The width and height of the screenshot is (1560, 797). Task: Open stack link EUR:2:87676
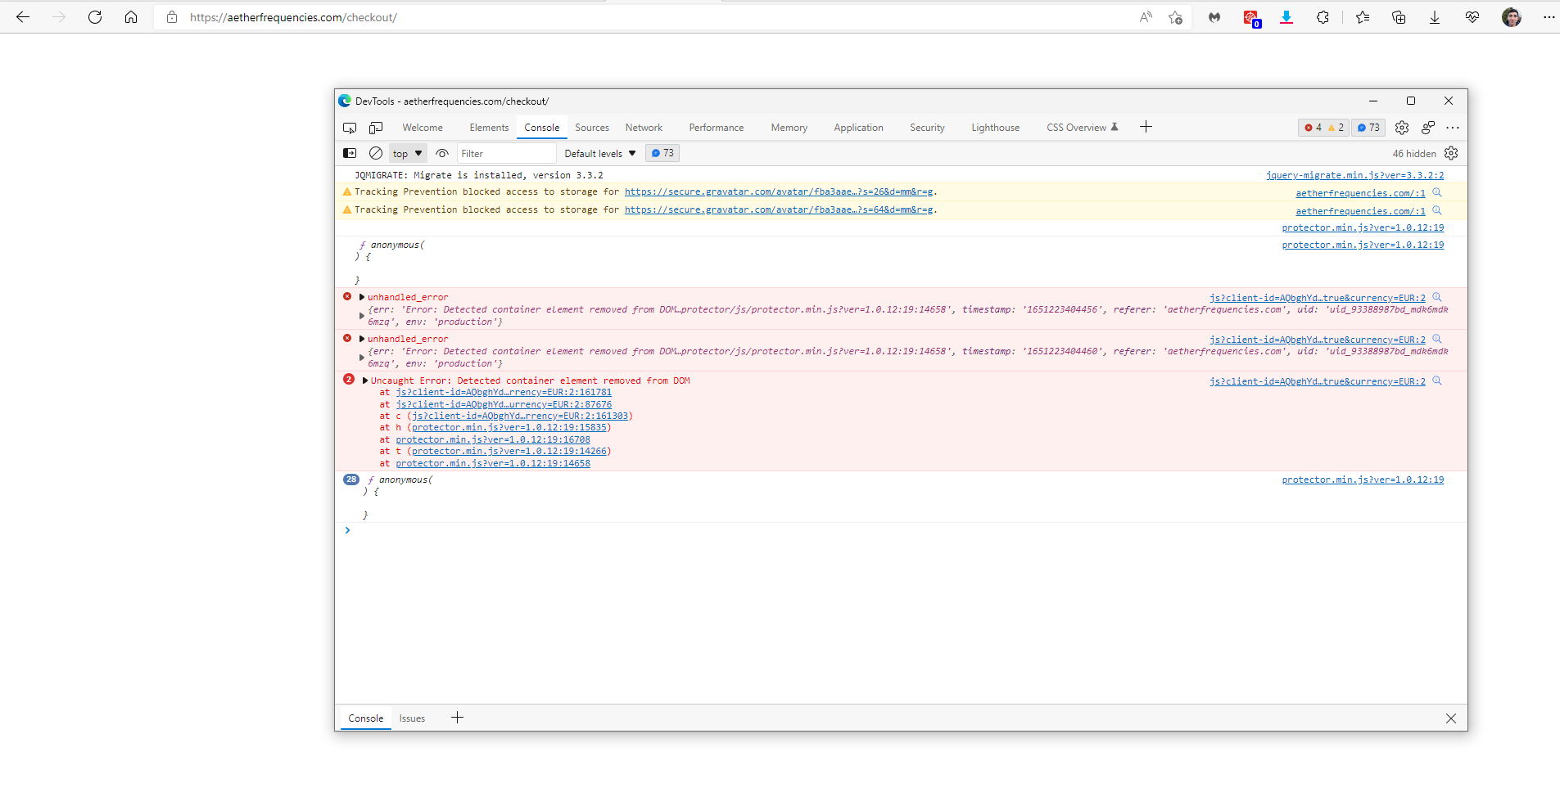[x=504, y=404]
